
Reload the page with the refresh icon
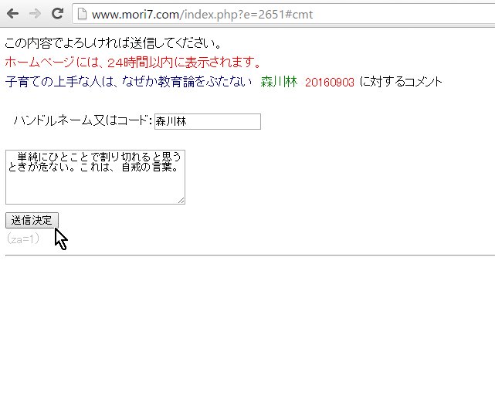click(x=57, y=13)
